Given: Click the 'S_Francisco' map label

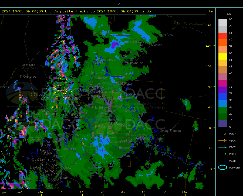Looking at the screenshot, I should point(106,60).
